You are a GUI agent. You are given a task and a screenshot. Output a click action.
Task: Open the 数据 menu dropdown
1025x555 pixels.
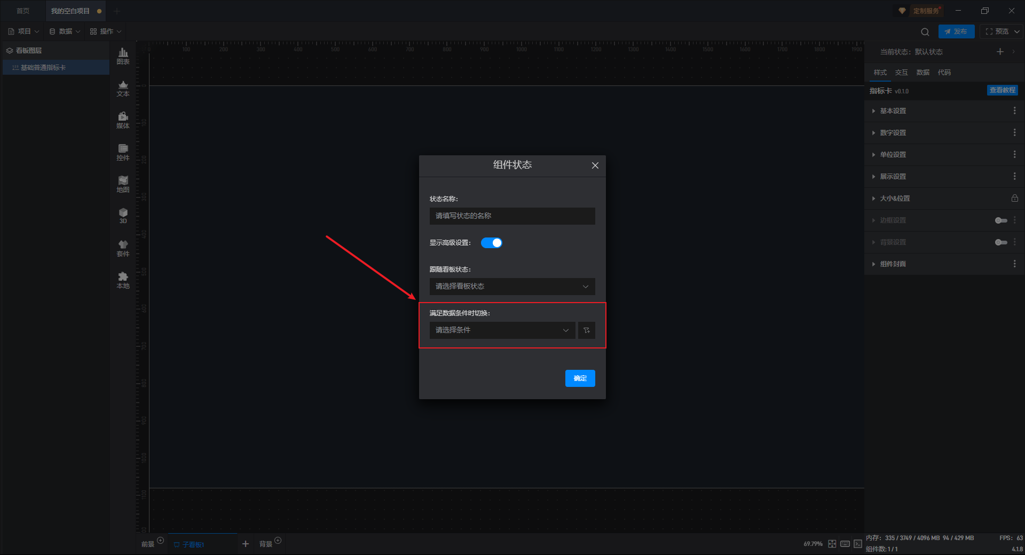[65, 31]
